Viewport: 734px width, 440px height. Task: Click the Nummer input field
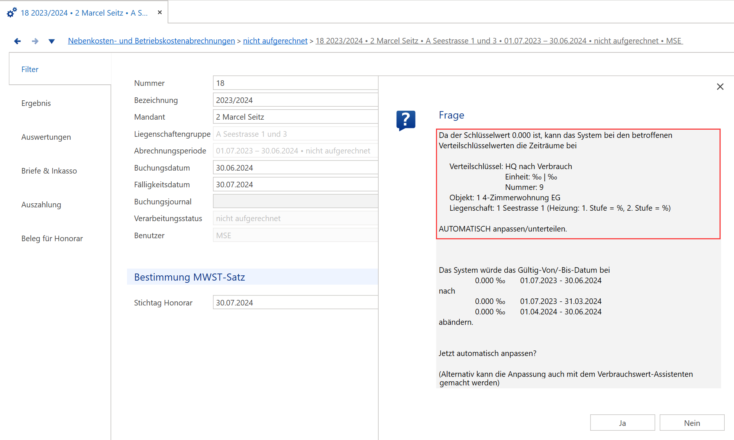(295, 83)
